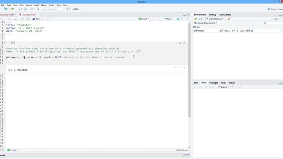Image resolution: width=283 pixels, height=159 pixels.
Task: Click the Go to file/function field
Action: [x=49, y=9]
